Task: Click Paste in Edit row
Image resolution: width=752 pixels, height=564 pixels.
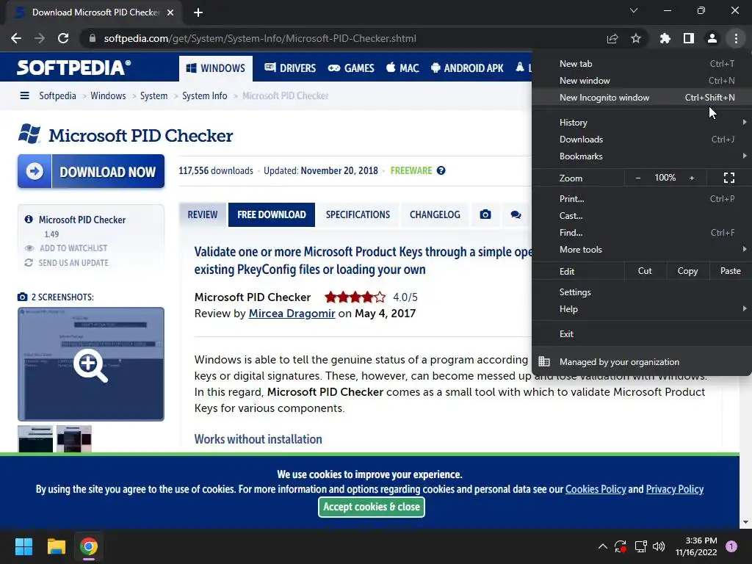Action: (x=731, y=271)
